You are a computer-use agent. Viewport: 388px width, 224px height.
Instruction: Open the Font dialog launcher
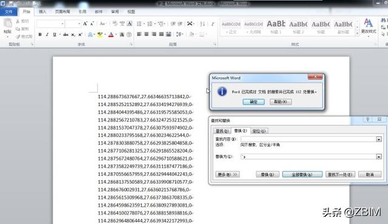pos(131,44)
